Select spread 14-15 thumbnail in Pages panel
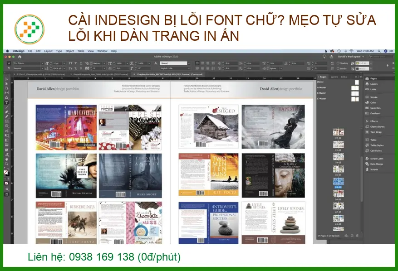The image size is (398, 271). [x=339, y=157]
